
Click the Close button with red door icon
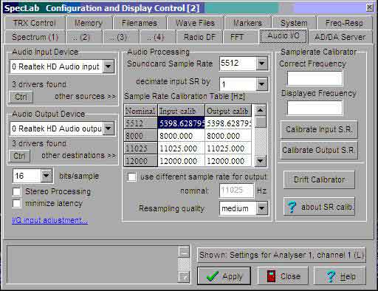tap(283, 275)
